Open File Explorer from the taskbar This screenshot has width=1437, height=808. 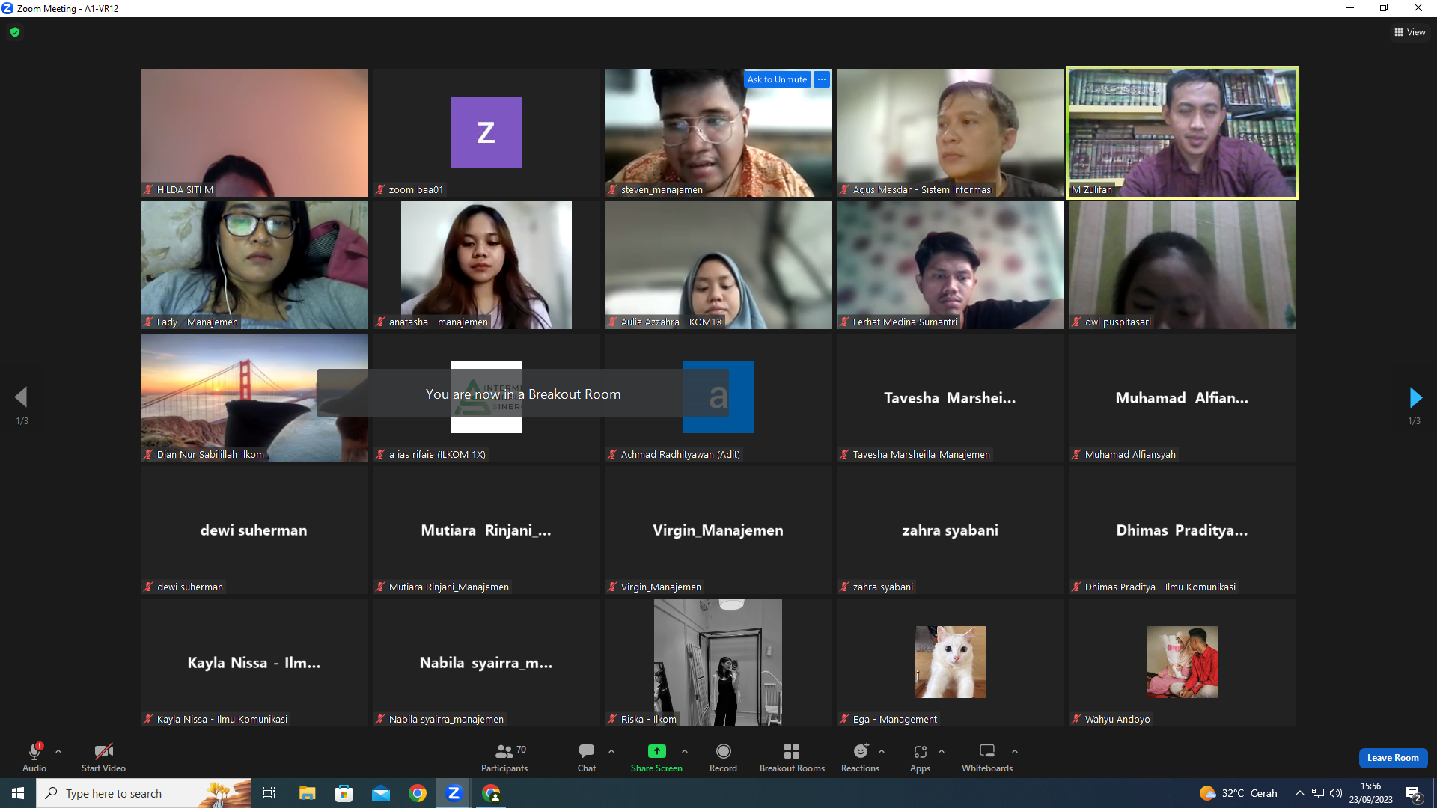click(x=307, y=793)
